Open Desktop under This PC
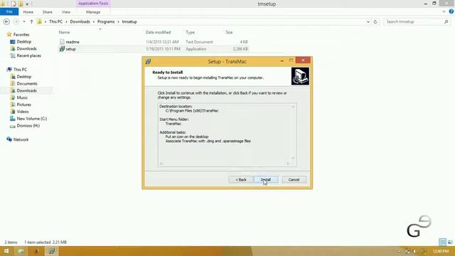This screenshot has height=256, width=455. pos(23,77)
